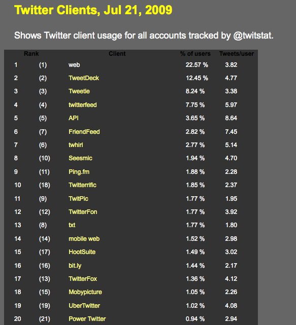
Task: Open the UberTwitter link
Action: [x=84, y=306]
